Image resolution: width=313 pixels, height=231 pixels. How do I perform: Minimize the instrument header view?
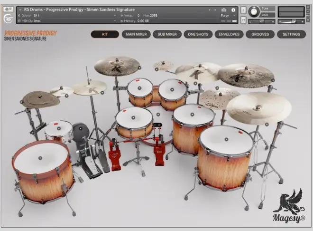point(308,11)
